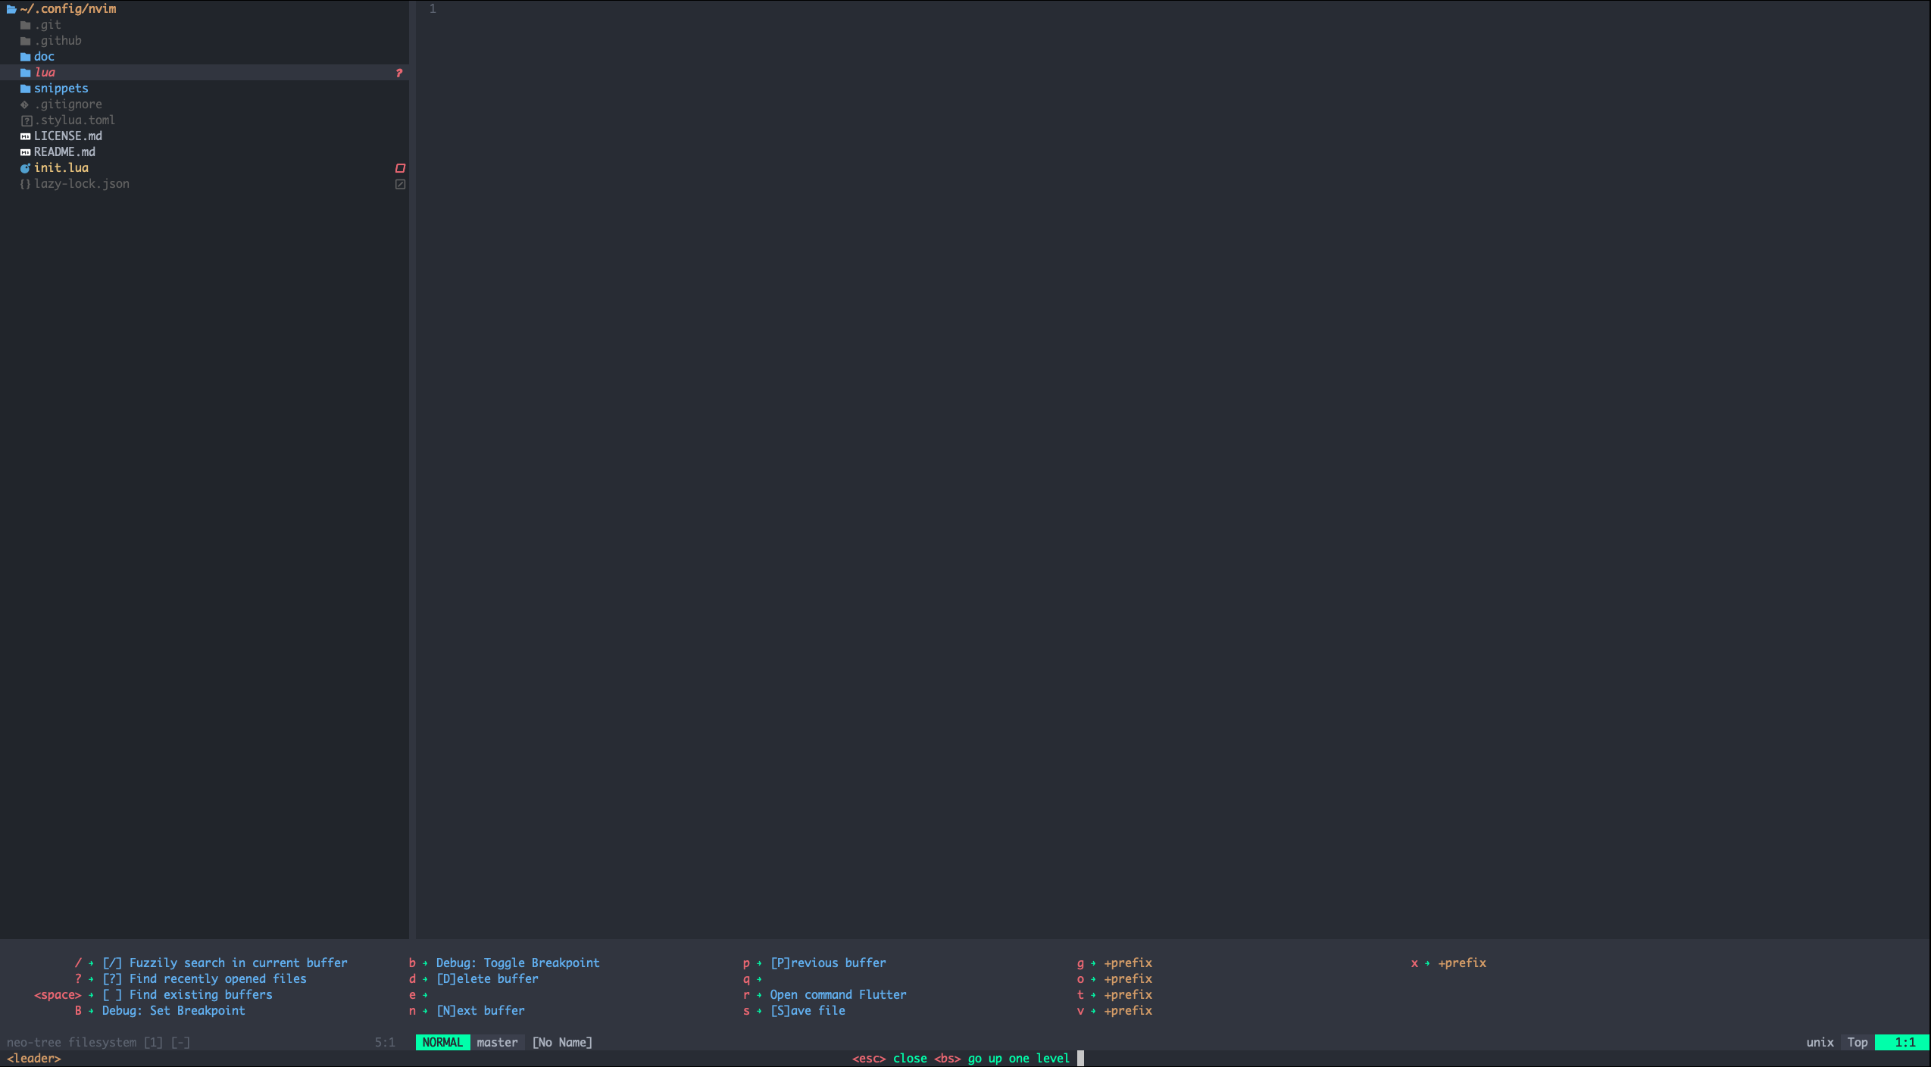Screen dimensions: 1931x1067
Task: Click the untracked question mark beside lua
Action: point(399,73)
